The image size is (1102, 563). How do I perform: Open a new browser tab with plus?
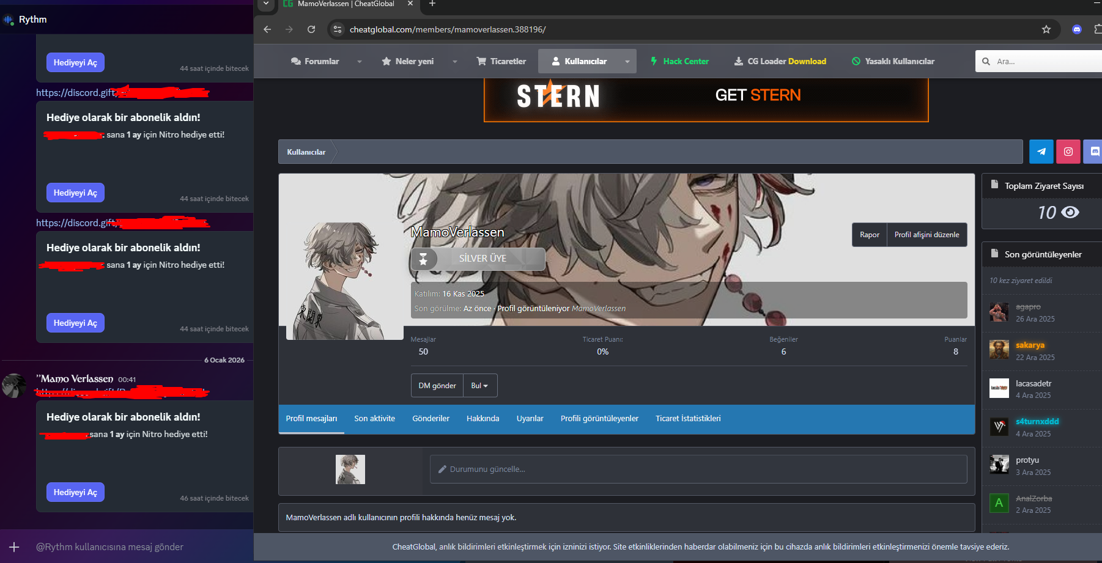pos(432,4)
